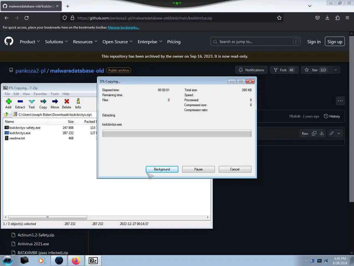Image resolution: width=354 pixels, height=266 pixels.
Task: Open Firefox extensions menu
Action: [337, 18]
